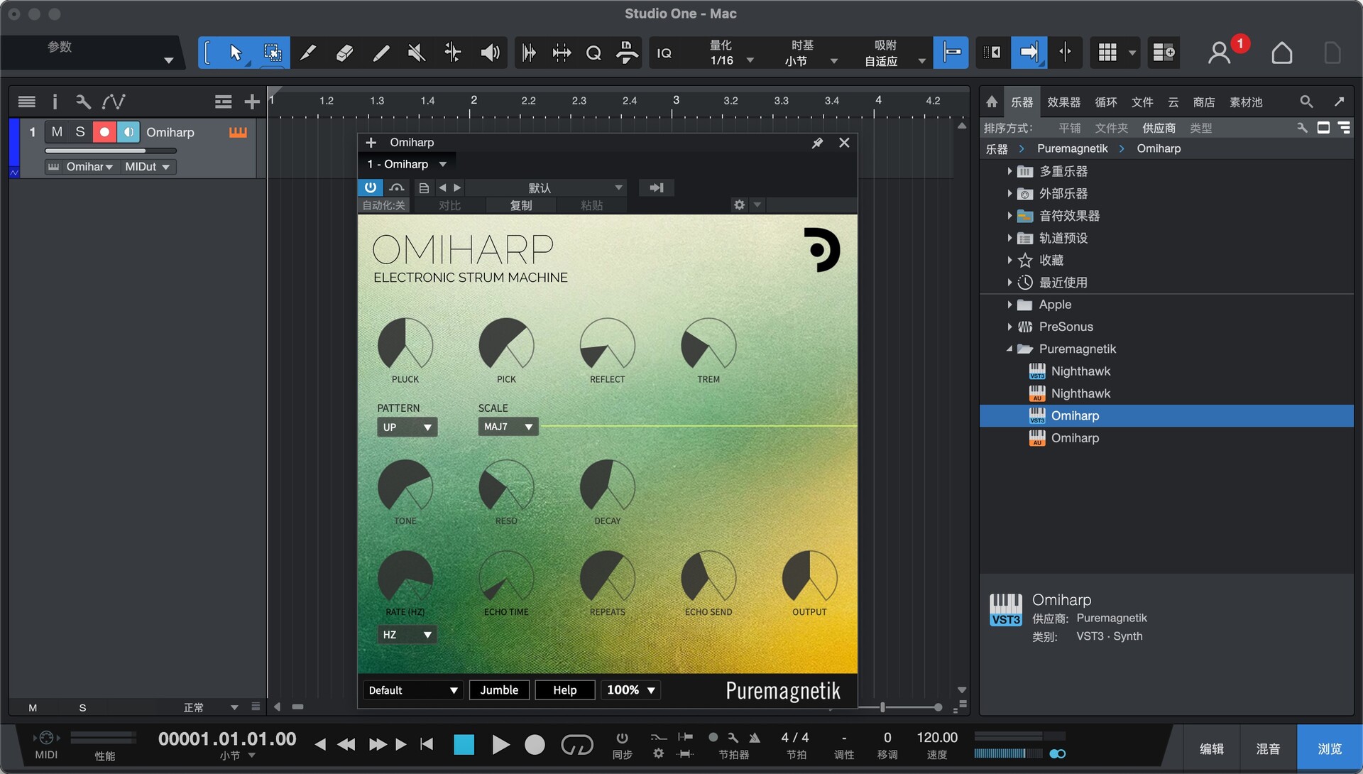1363x774 pixels.
Task: Mute the Omiharp track
Action: click(57, 132)
